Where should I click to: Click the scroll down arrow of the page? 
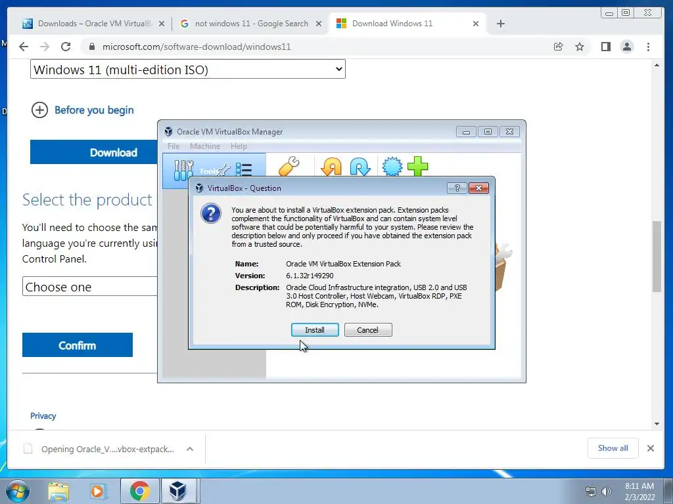(657, 424)
